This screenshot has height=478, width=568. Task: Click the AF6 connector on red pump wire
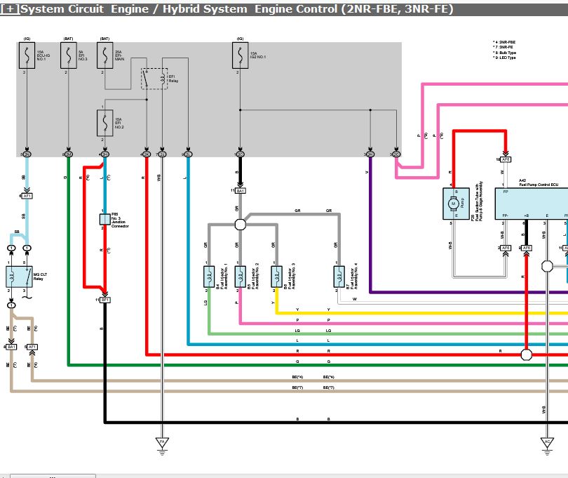(x=506, y=159)
